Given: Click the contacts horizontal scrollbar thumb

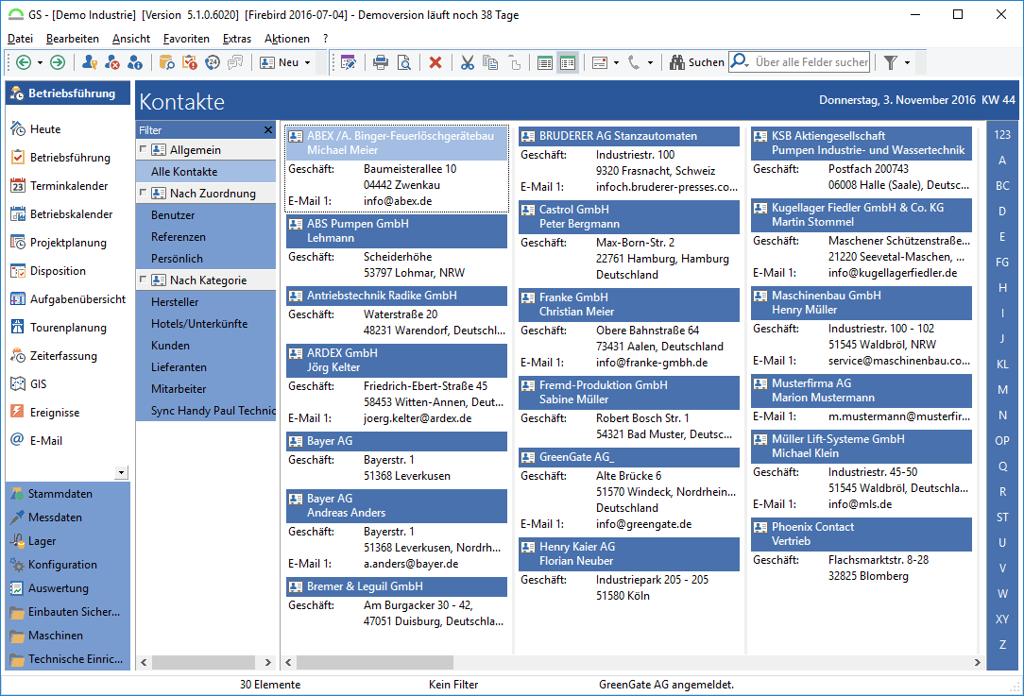Looking at the screenshot, I should [x=375, y=662].
